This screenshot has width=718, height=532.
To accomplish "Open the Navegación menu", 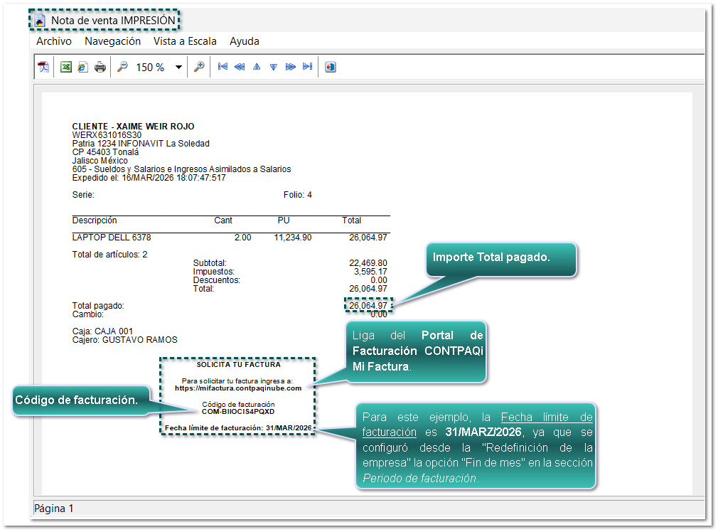I will [x=112, y=41].
